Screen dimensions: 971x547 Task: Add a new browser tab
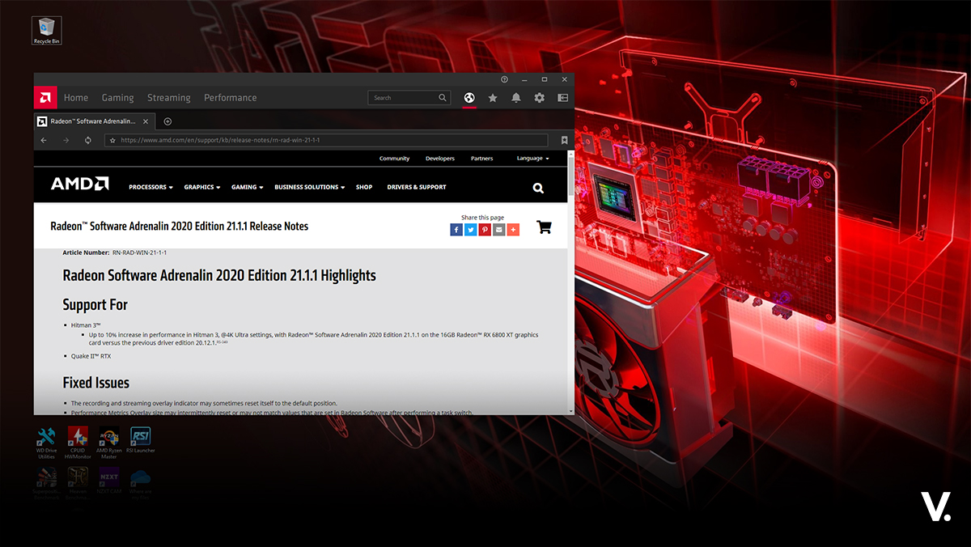167,121
